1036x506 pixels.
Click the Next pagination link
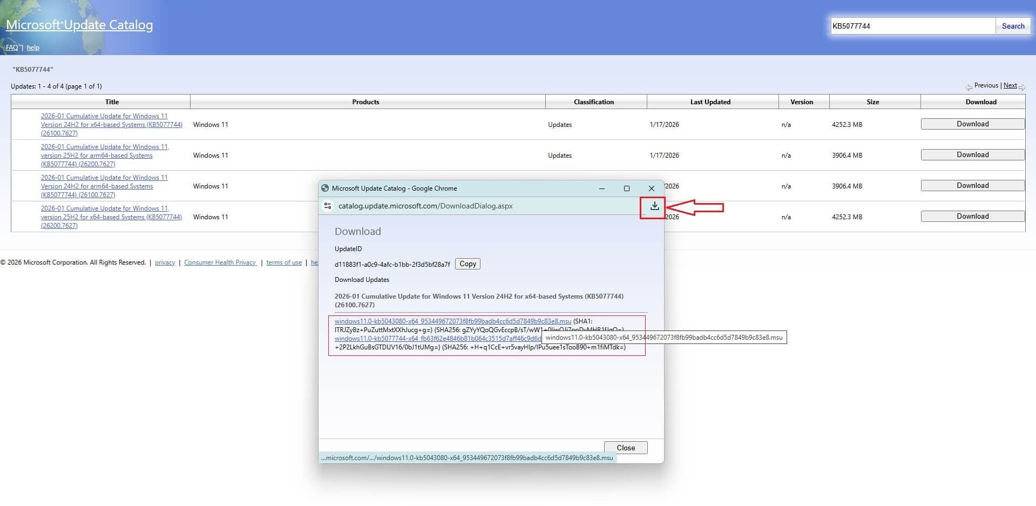[1010, 85]
